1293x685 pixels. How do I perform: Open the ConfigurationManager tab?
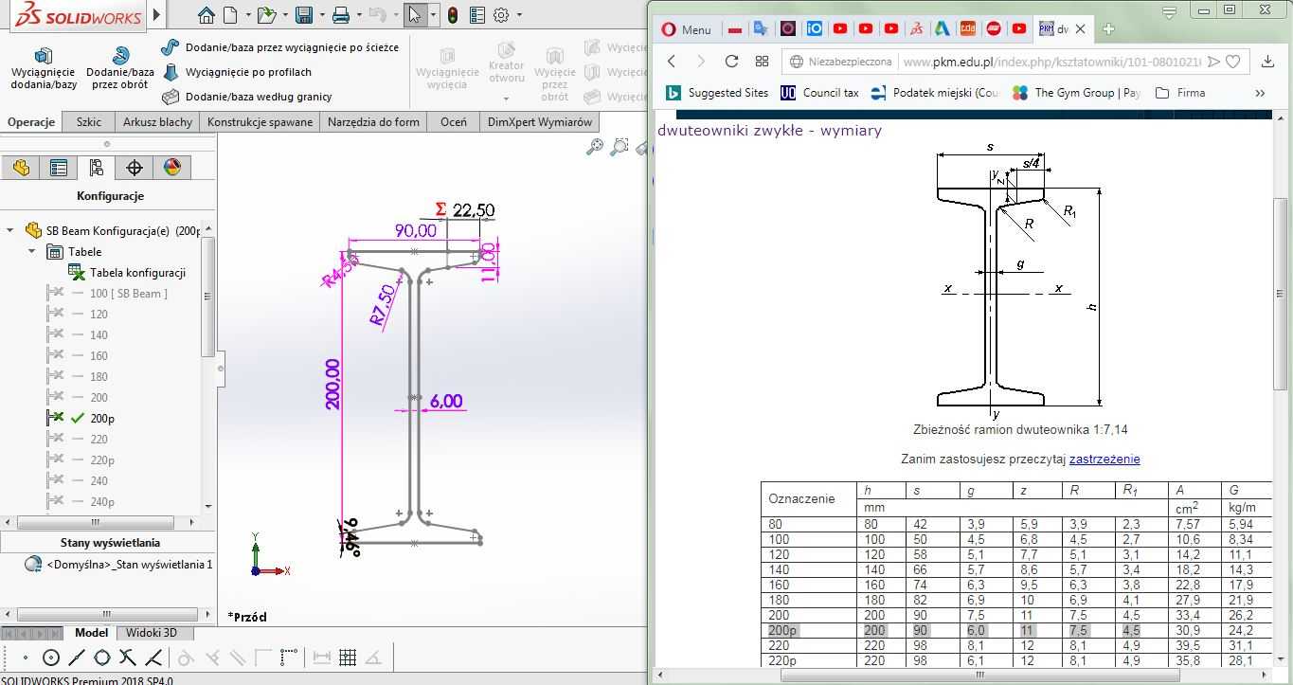click(x=97, y=168)
